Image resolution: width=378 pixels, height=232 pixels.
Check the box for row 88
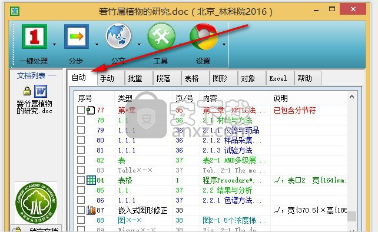81,220
